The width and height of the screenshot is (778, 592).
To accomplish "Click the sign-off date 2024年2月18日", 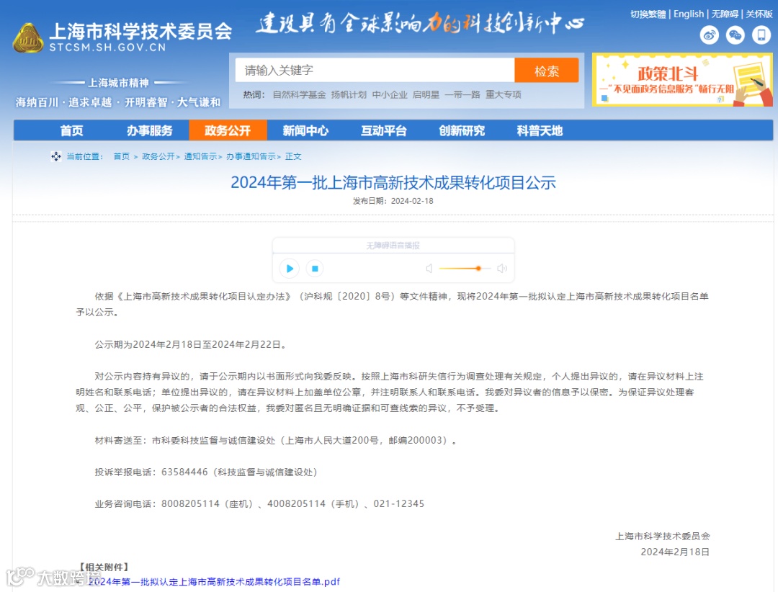I will pos(675,552).
